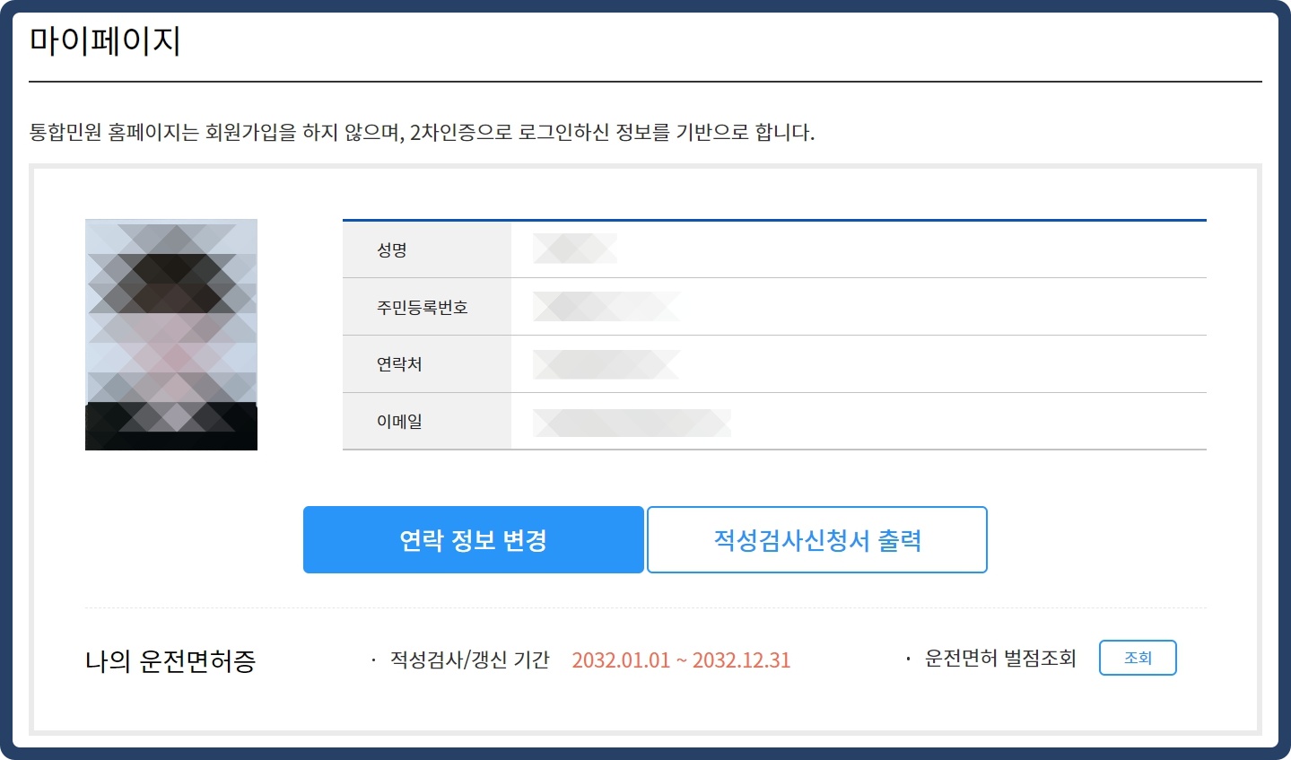This screenshot has width=1291, height=760.
Task: Click the 연락 정보 변경 button
Action: [473, 539]
